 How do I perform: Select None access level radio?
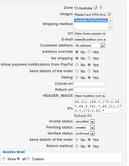4,159
